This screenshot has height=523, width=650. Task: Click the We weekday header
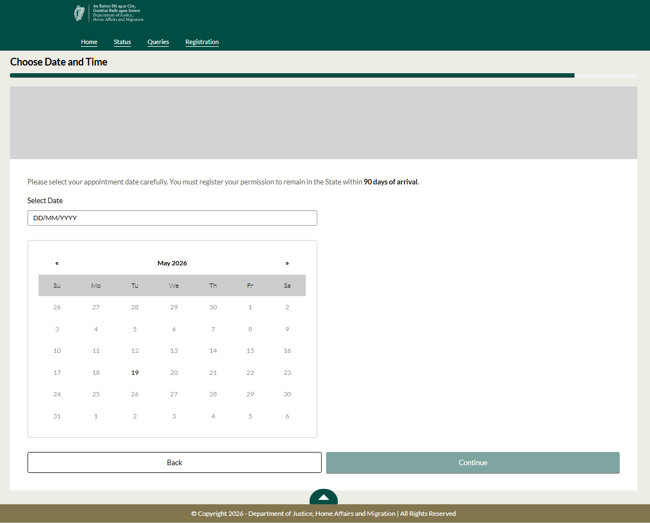(x=174, y=286)
